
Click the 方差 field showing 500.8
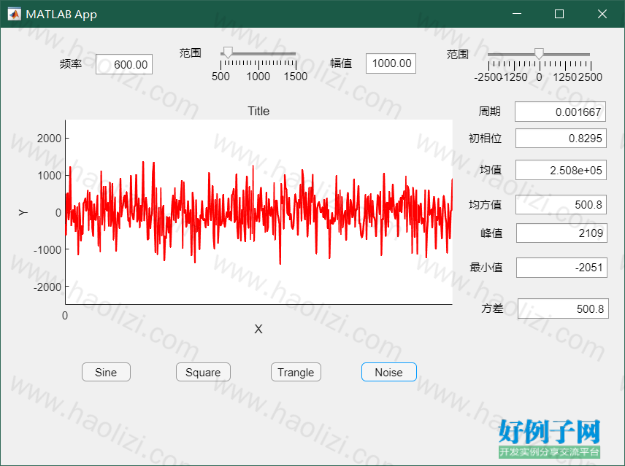tap(563, 308)
